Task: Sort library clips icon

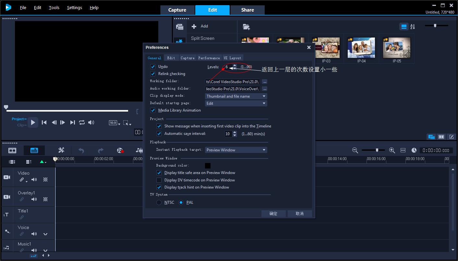Action: pyautogui.click(x=413, y=27)
